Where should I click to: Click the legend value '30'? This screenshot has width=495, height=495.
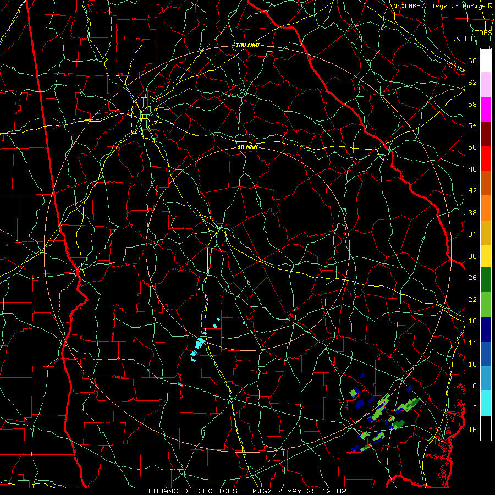[472, 256]
